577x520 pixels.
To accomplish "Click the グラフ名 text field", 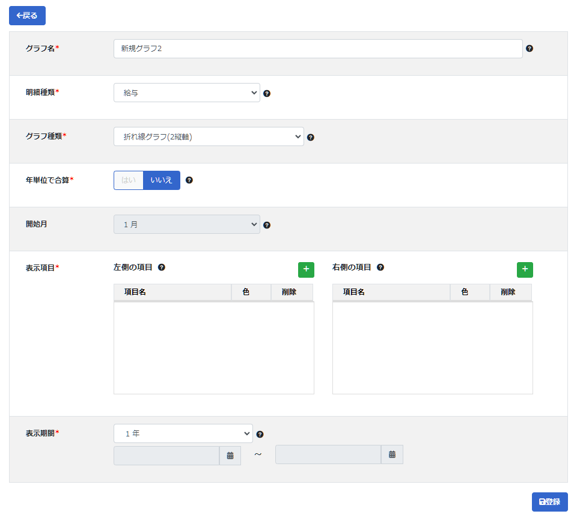I will pyautogui.click(x=318, y=49).
